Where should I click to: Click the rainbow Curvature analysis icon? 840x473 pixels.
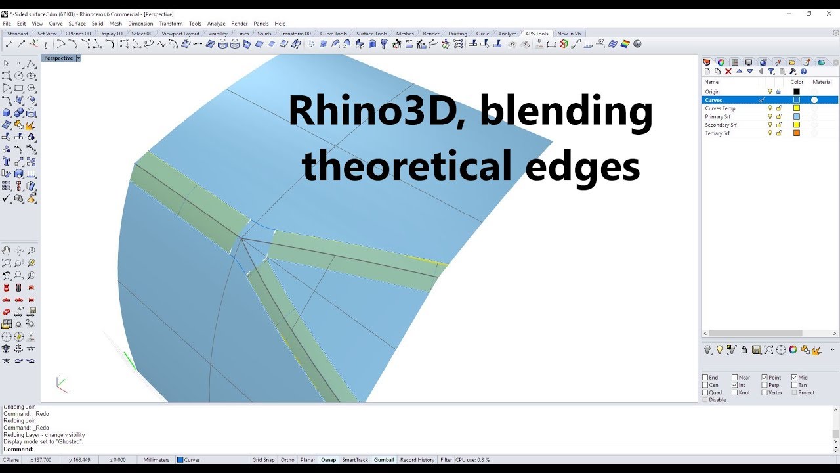pyautogui.click(x=625, y=44)
